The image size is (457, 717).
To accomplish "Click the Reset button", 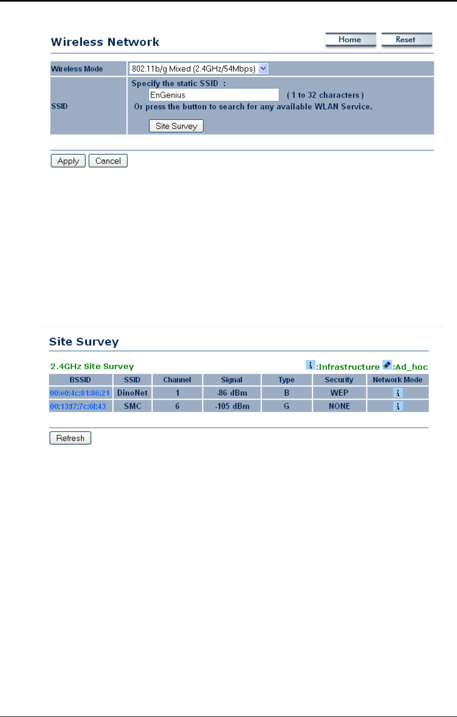I will [x=407, y=40].
